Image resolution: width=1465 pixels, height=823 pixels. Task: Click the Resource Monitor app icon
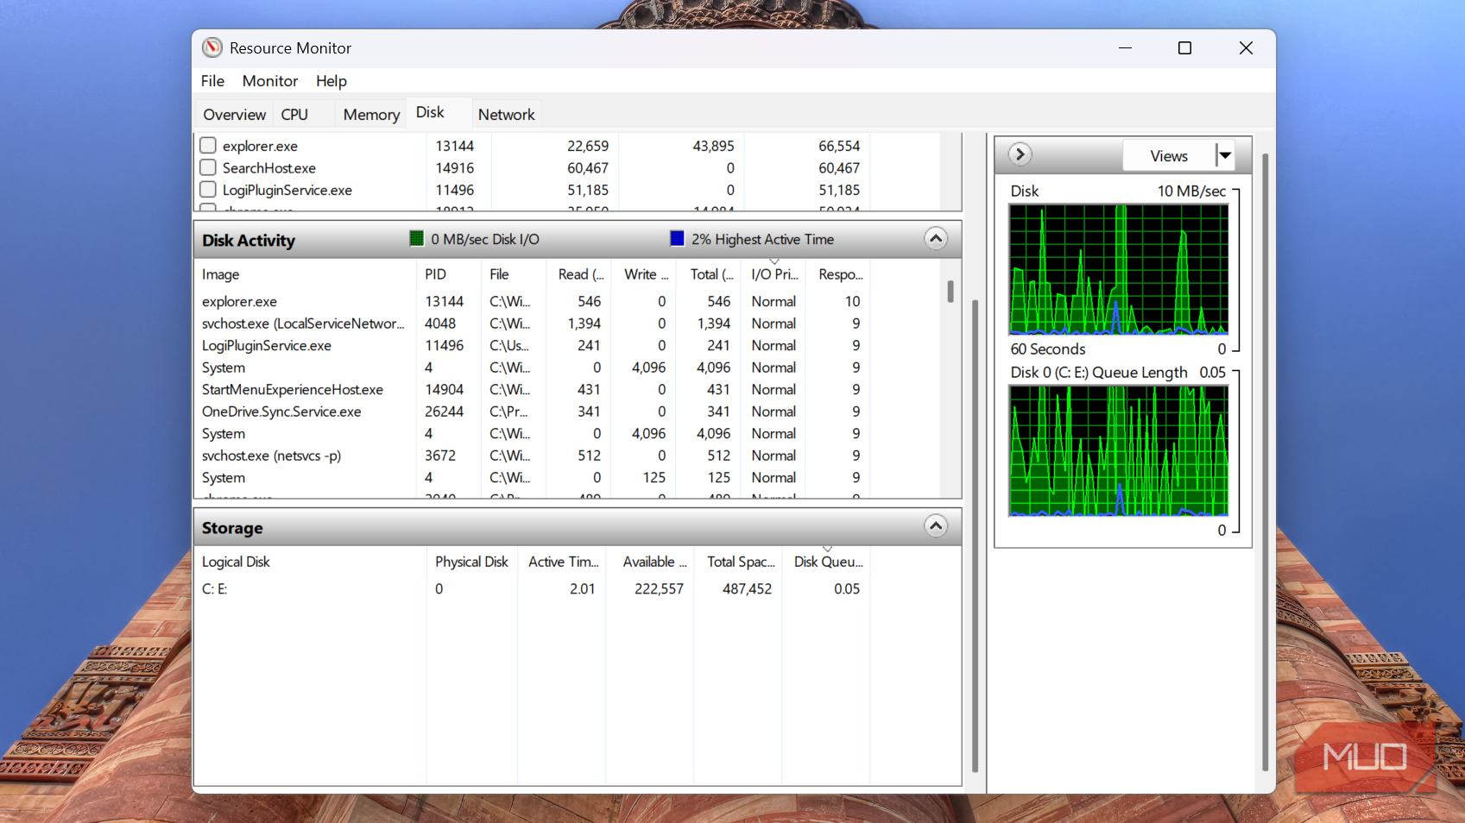coord(212,47)
